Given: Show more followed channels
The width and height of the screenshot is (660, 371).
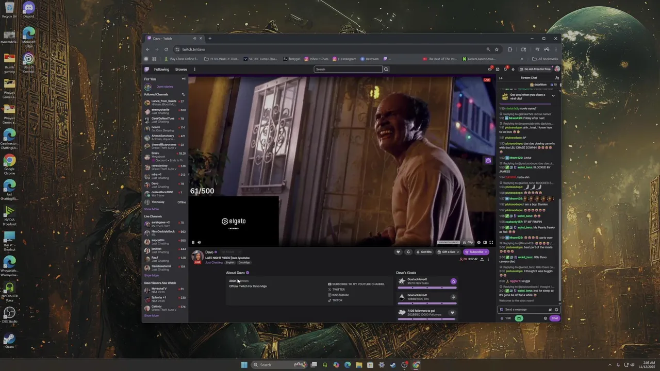Looking at the screenshot, I should (x=152, y=209).
